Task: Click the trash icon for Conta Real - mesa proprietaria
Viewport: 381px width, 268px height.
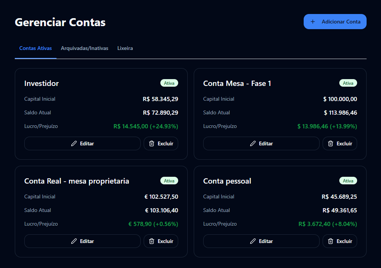Action: click(151, 241)
